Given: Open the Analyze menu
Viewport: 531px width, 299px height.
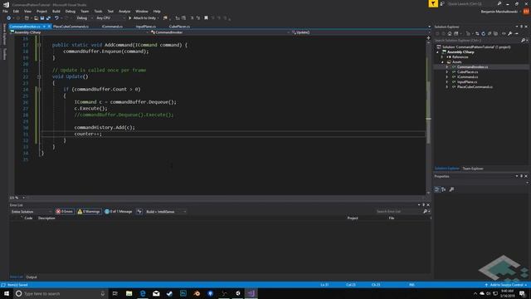Looking at the screenshot, I should tap(124, 11).
